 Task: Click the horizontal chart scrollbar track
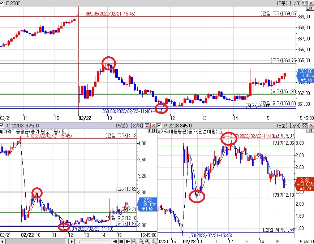click(37, 241)
